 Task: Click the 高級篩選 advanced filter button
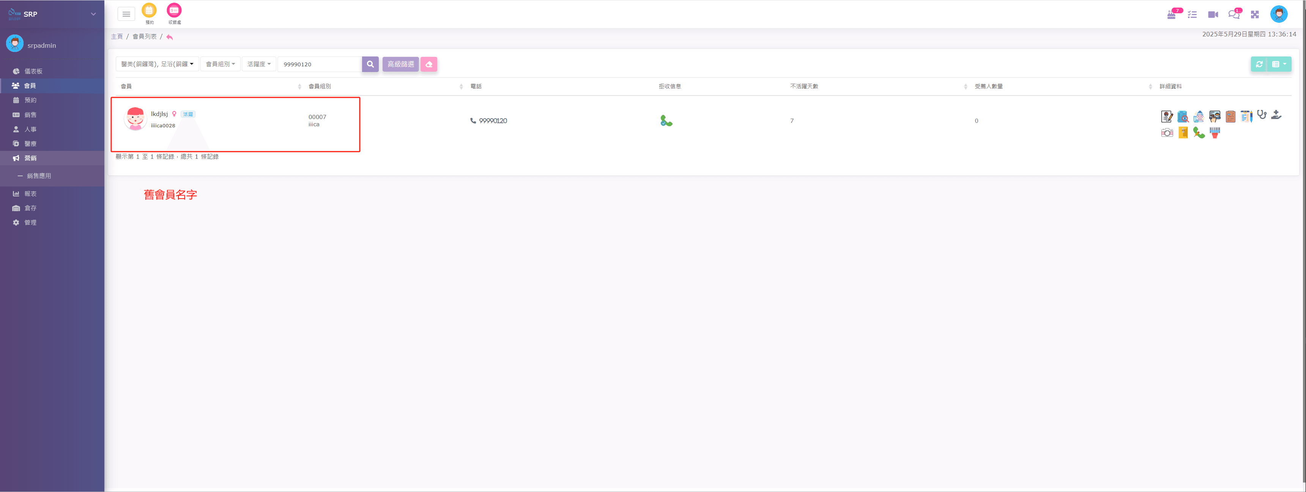(x=400, y=64)
